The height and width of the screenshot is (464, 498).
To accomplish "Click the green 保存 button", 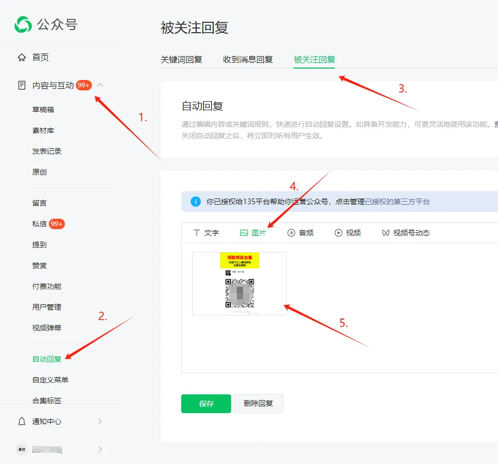I will point(206,404).
